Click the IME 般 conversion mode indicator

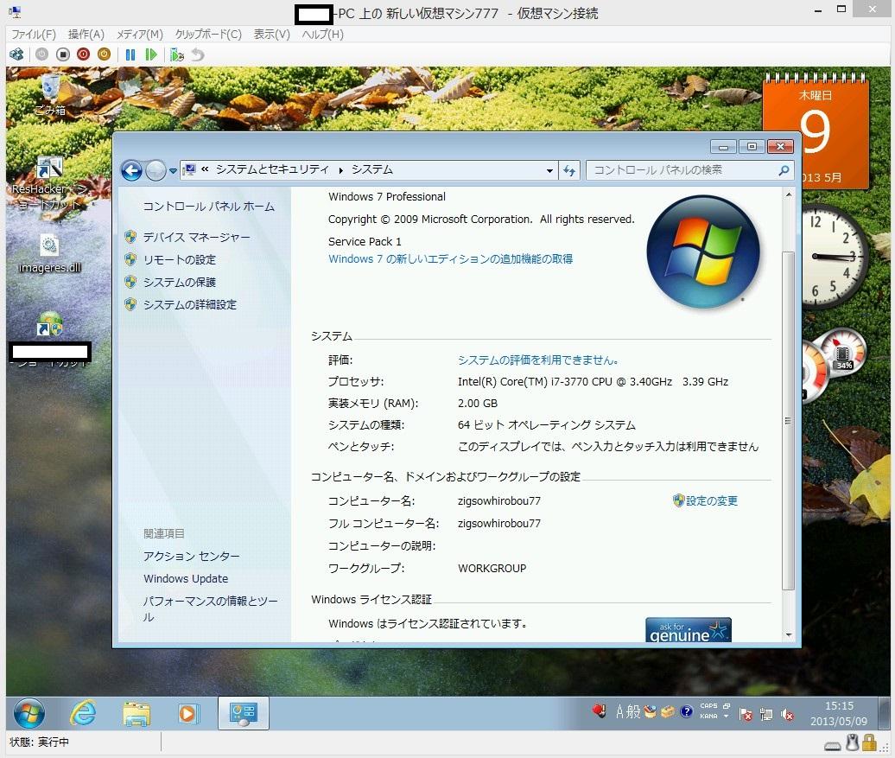pos(633,711)
